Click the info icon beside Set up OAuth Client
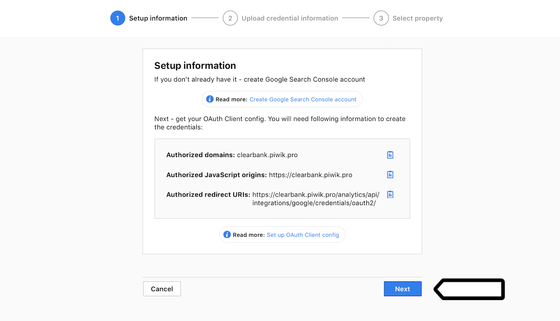This screenshot has height=321, width=560. pyautogui.click(x=227, y=235)
